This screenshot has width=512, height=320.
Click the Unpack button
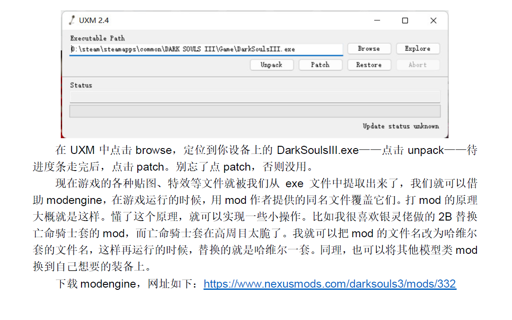[272, 65]
